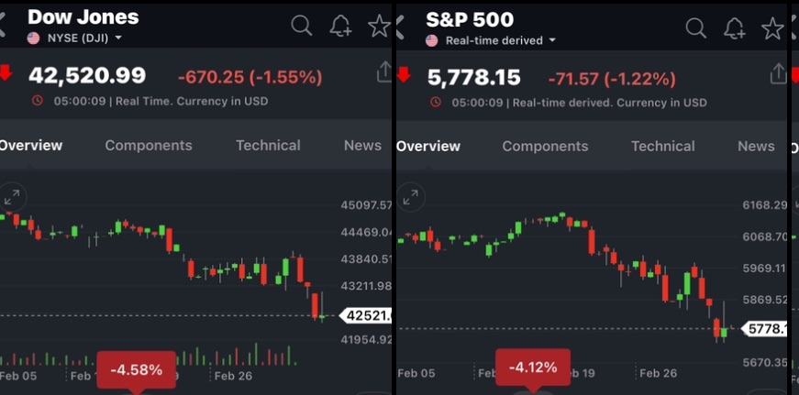Viewport: 799px width, 395px height.
Task: Share the Dow Jones quote
Action: pyautogui.click(x=383, y=72)
